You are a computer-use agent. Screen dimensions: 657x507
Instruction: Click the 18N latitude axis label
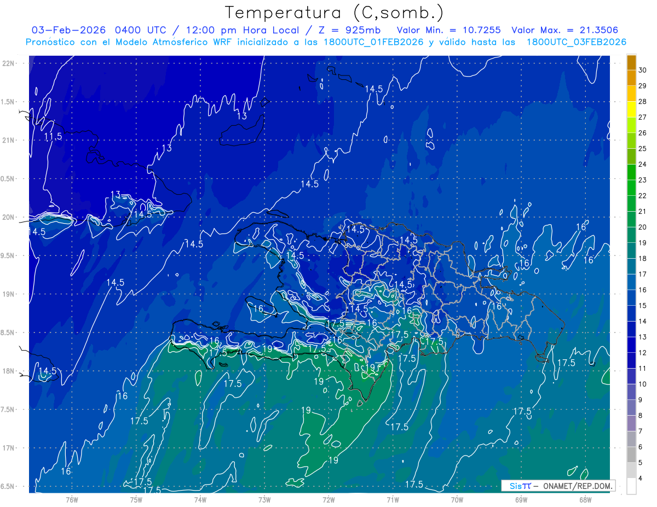9,371
